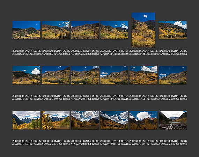
Task: Select thumbnail of Aspen_2449 photo
Action: [x=56, y=75]
